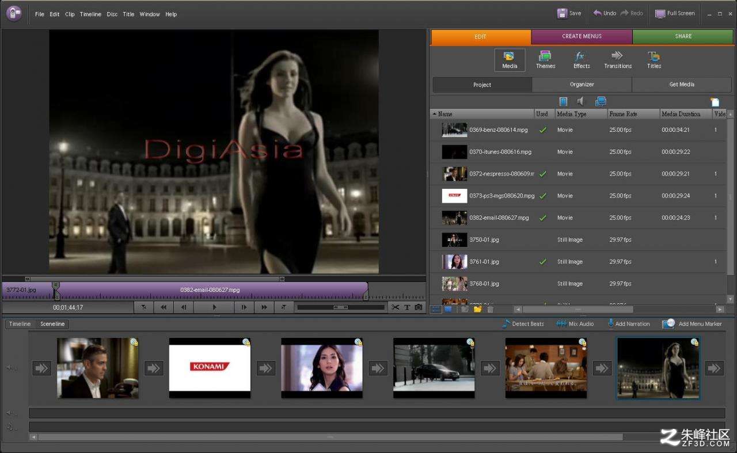Open the File menu

tap(39, 14)
